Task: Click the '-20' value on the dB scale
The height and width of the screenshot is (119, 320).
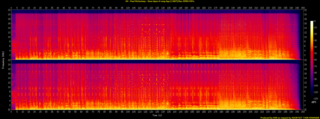Action: [315, 34]
